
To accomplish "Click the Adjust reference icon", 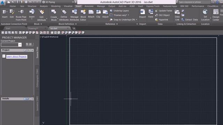I will point(105,12).
